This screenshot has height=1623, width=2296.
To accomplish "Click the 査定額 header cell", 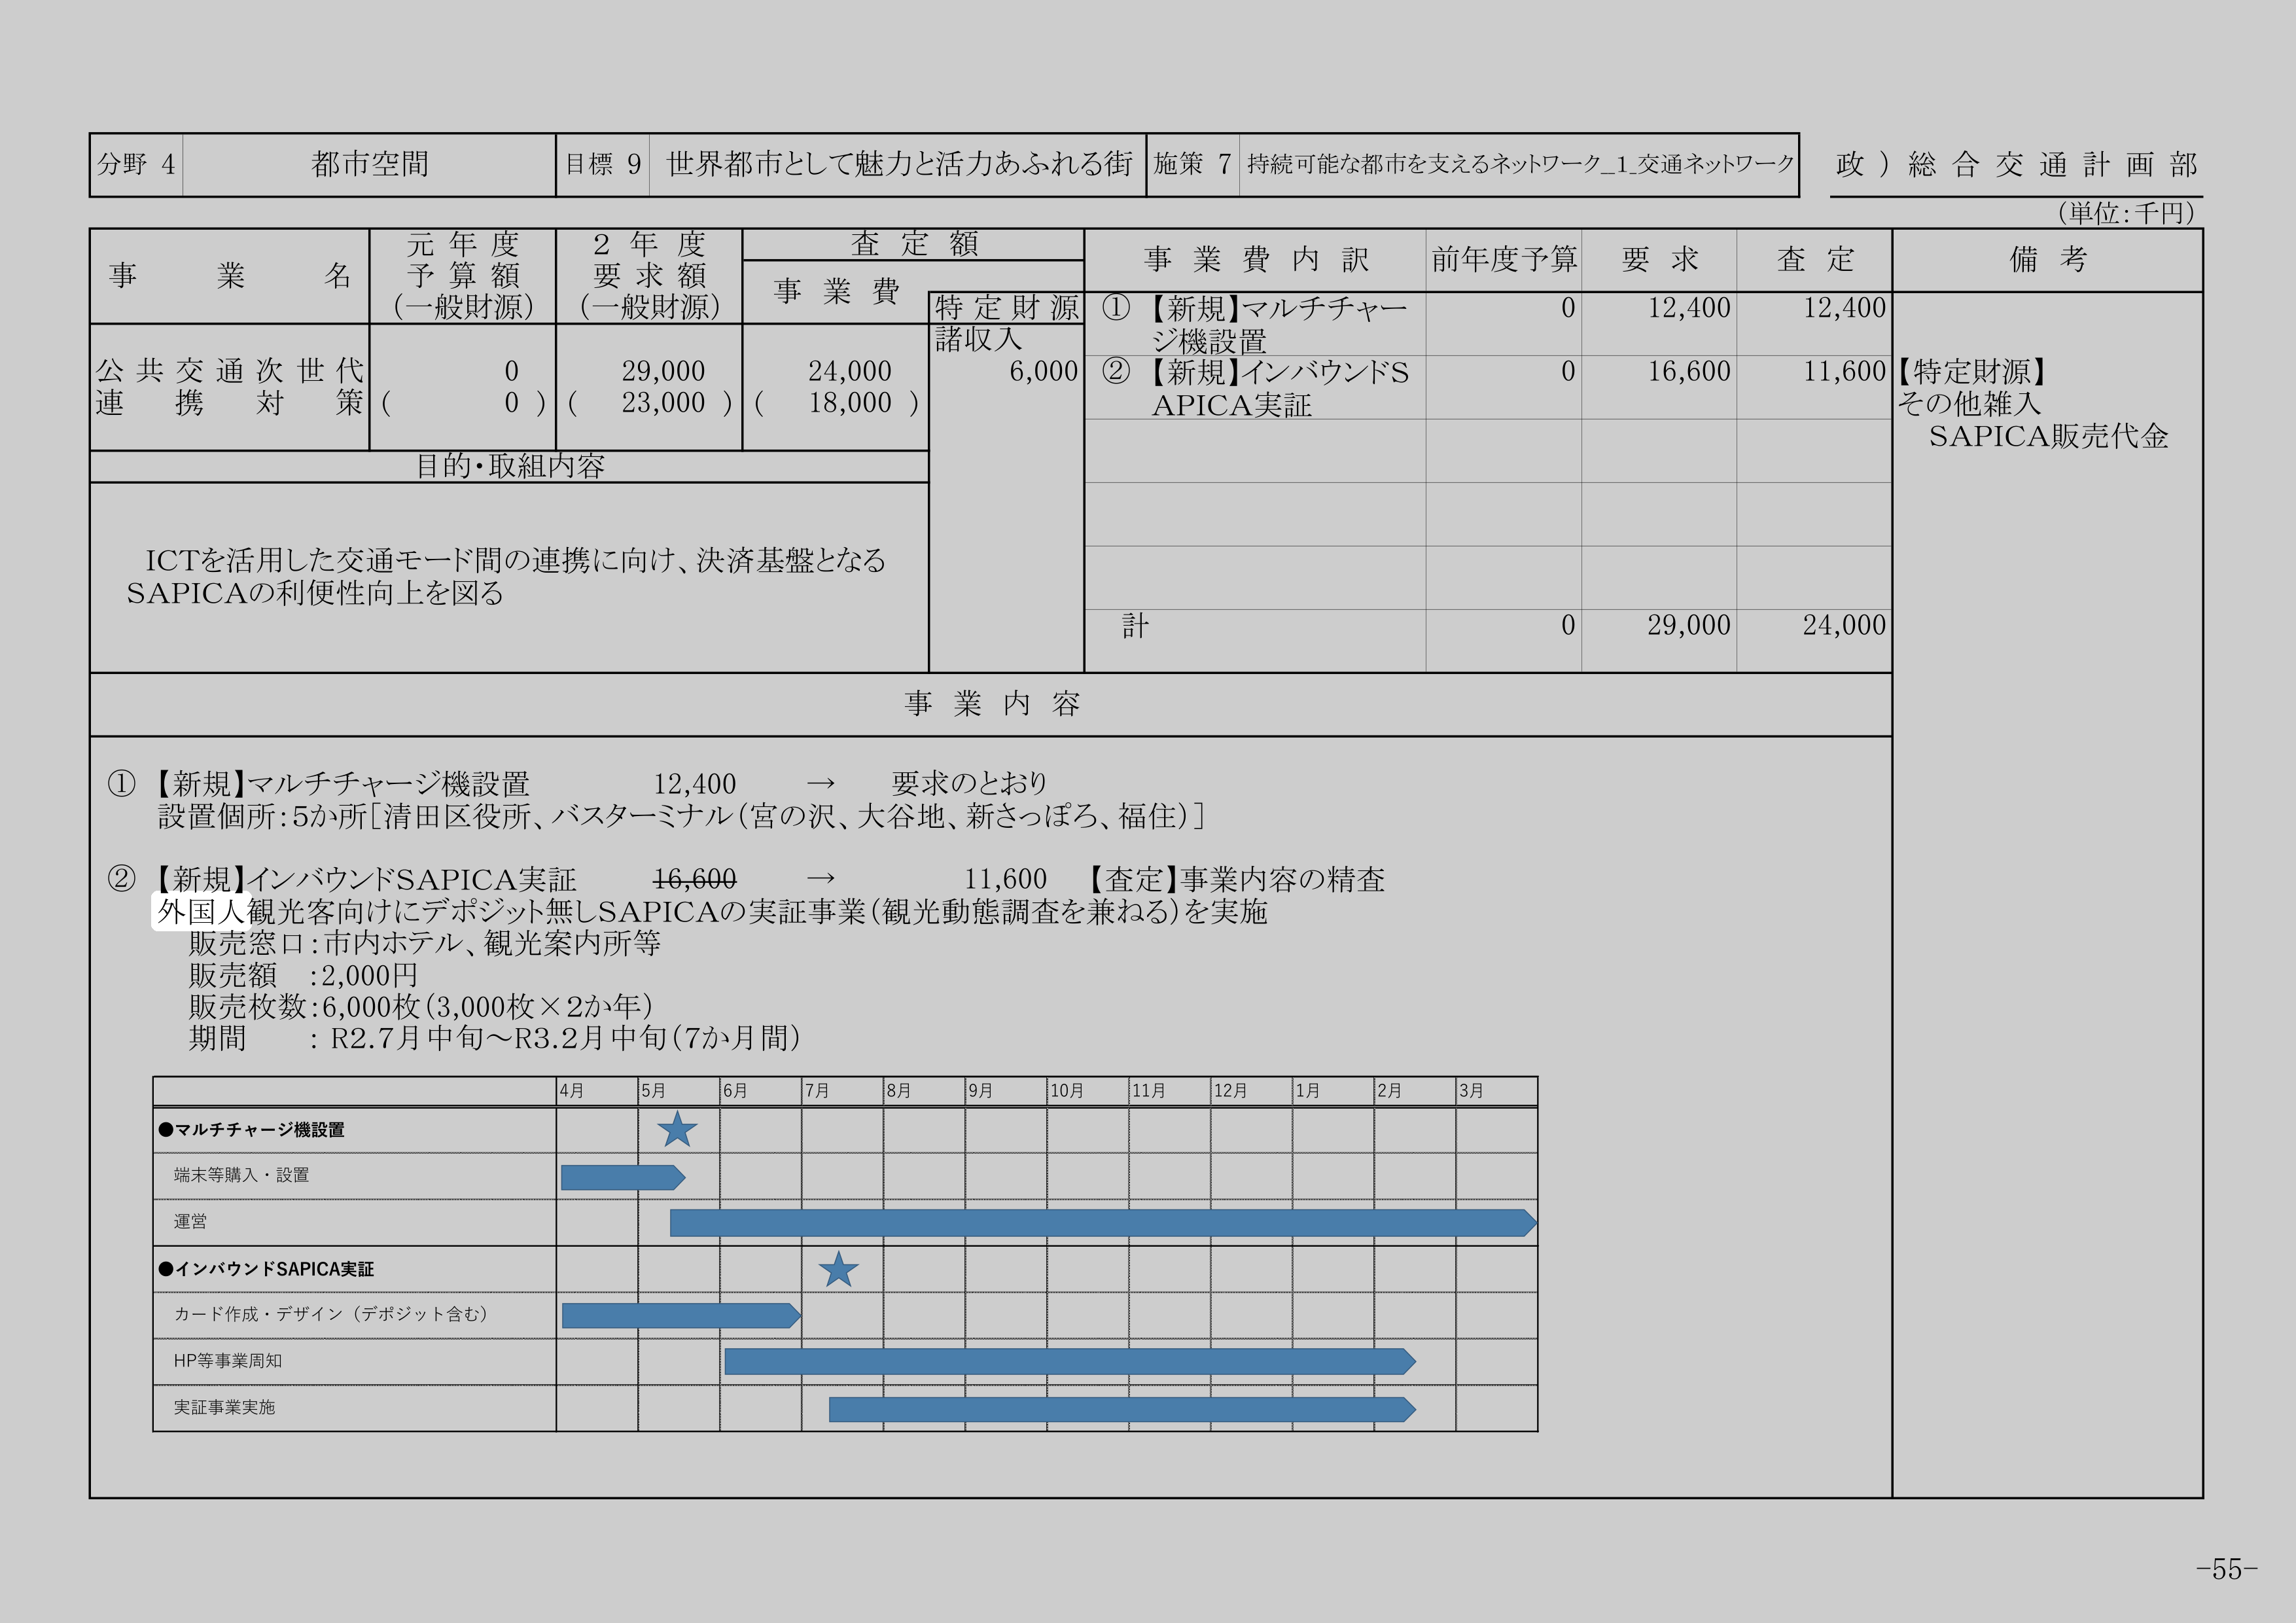I will pos(914,244).
